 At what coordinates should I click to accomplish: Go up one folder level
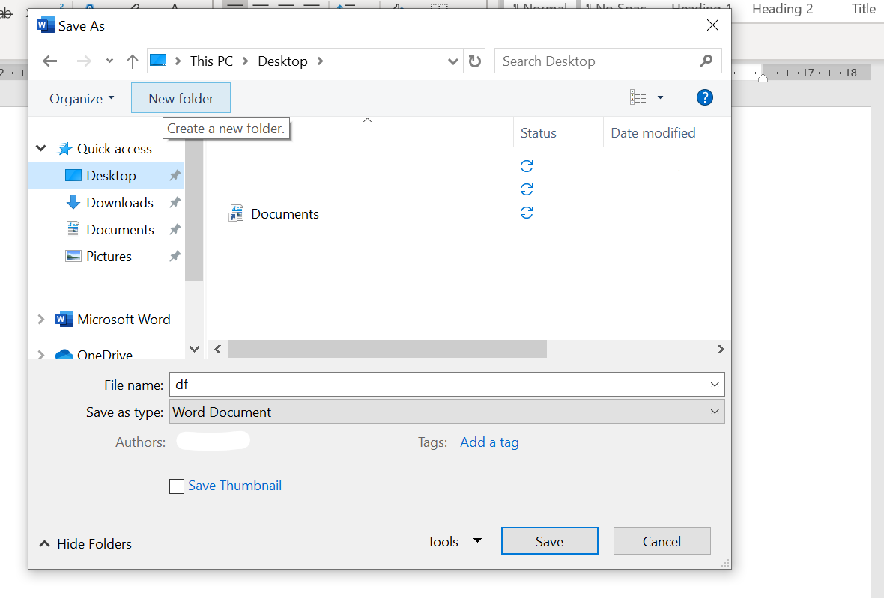(133, 61)
